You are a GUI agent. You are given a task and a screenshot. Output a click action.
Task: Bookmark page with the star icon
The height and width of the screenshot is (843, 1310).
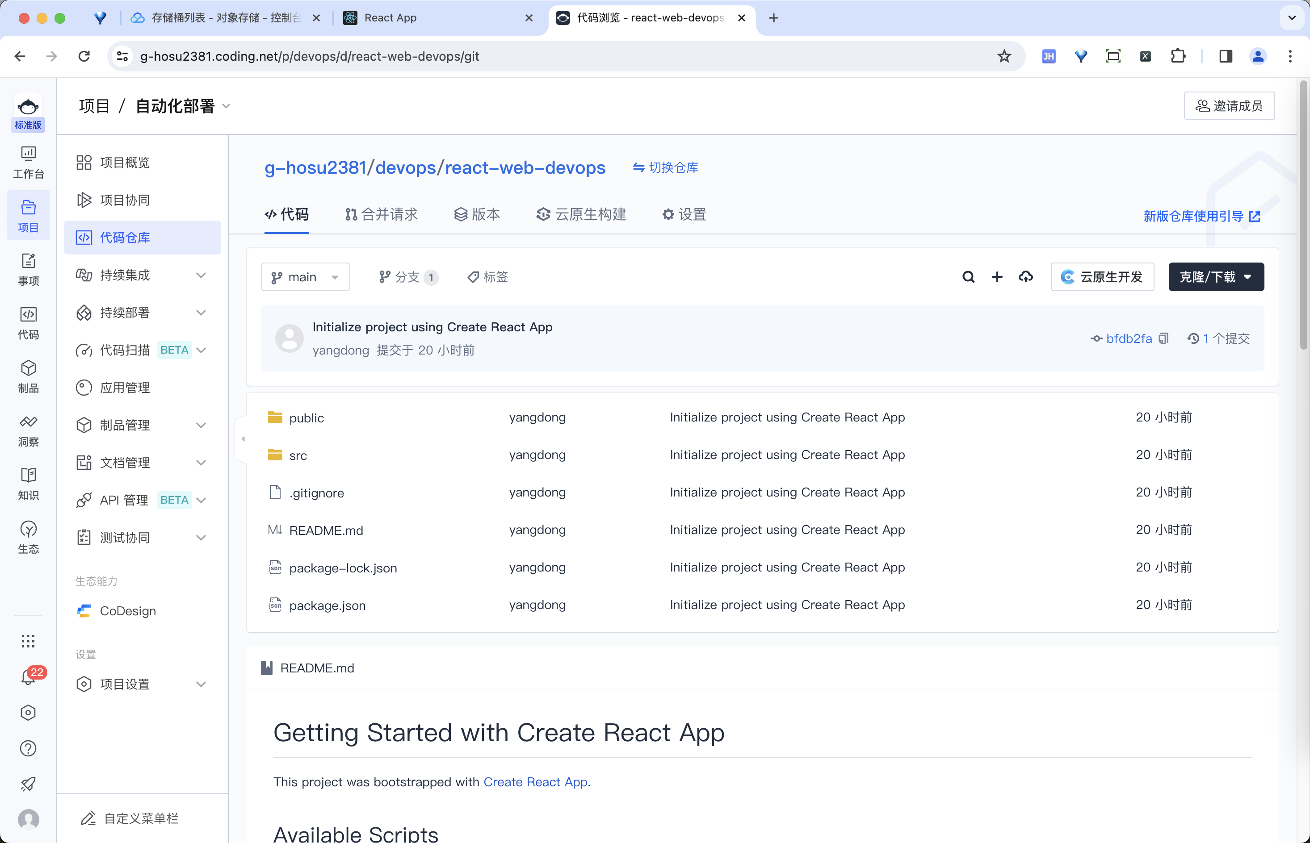pos(1004,56)
